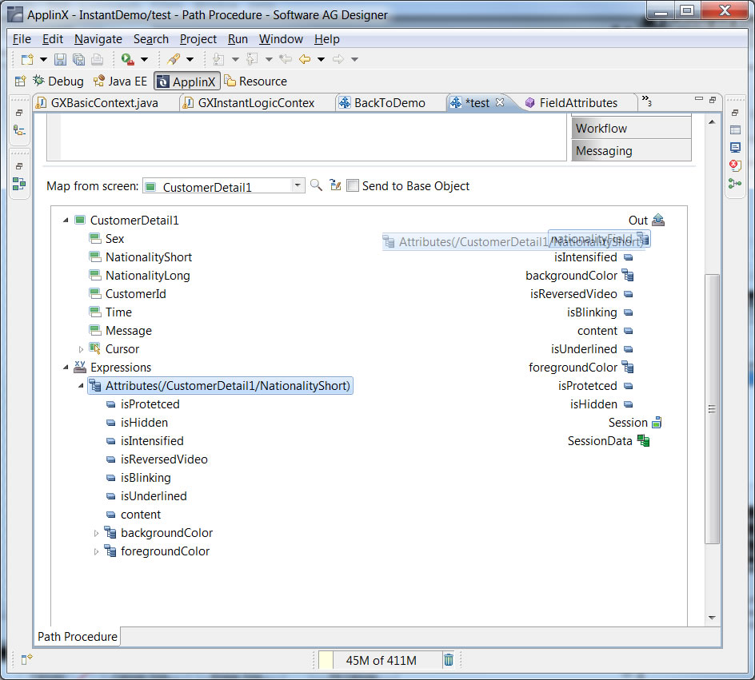Click the right sidebar table view icon
This screenshot has width=755, height=680.
[x=735, y=129]
